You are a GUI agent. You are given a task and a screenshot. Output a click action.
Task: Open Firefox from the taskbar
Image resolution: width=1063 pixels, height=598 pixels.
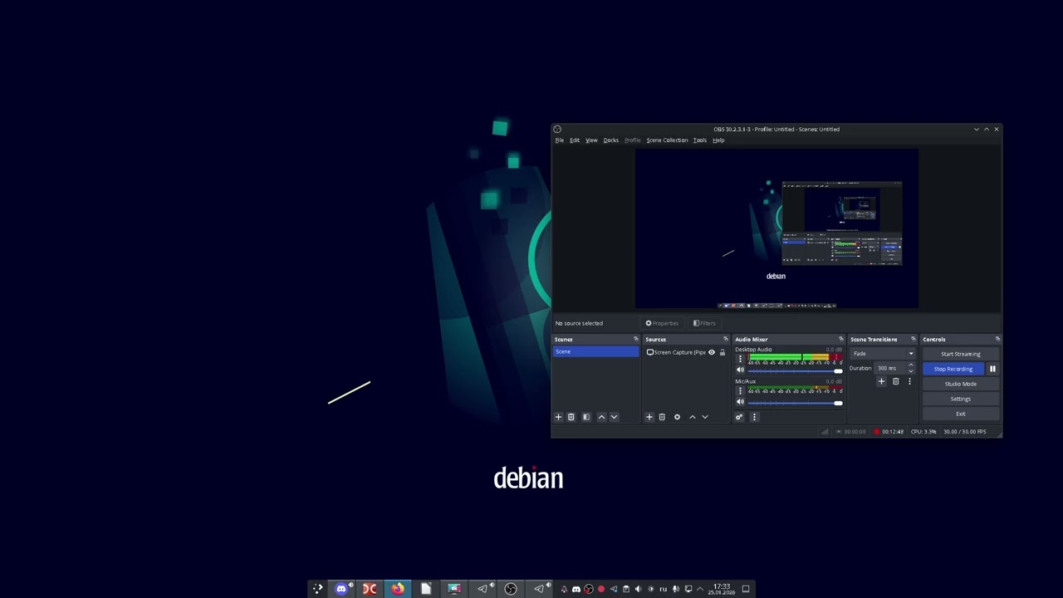click(398, 589)
